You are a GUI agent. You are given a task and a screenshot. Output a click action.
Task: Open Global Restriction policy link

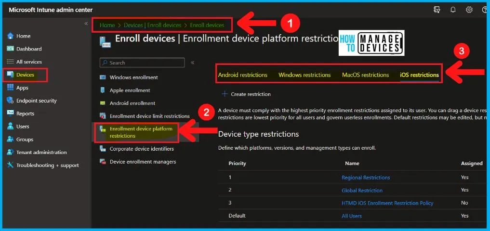(362, 190)
